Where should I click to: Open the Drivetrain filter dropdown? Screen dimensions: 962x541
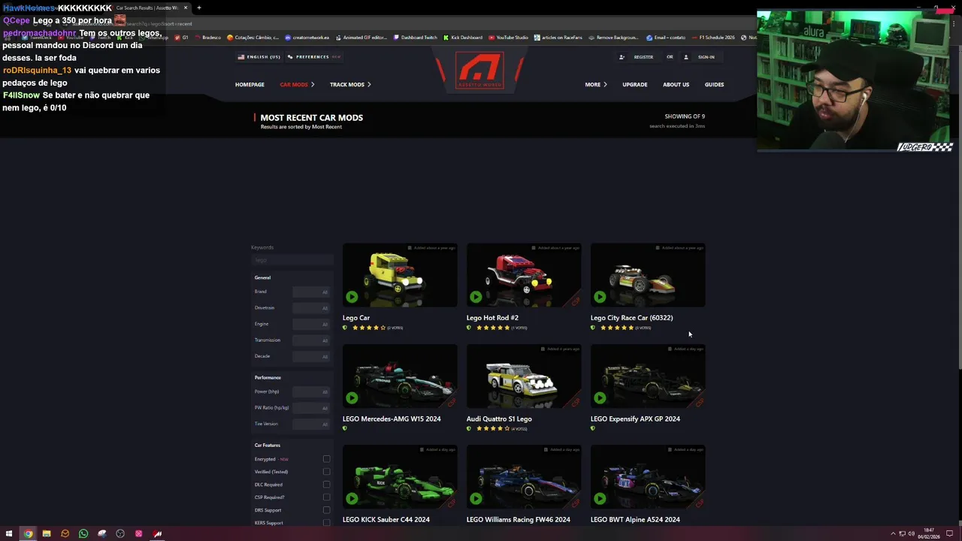(x=311, y=308)
